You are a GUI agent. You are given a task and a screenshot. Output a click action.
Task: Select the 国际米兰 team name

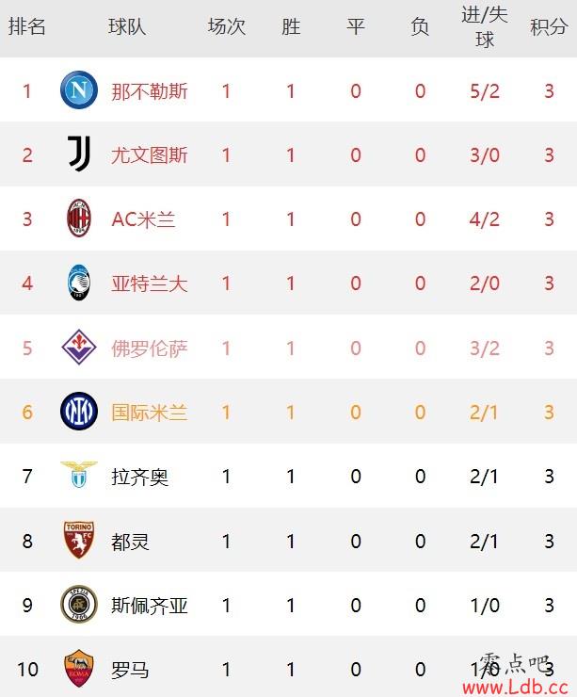click(x=150, y=413)
